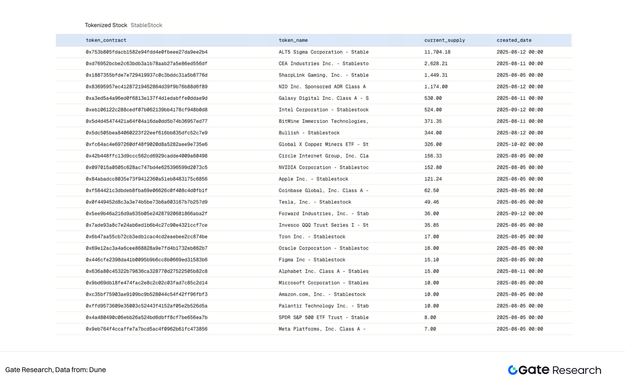The height and width of the screenshot is (389, 625).
Task: Select Meta Platforms contract address
Action: [x=146, y=329]
